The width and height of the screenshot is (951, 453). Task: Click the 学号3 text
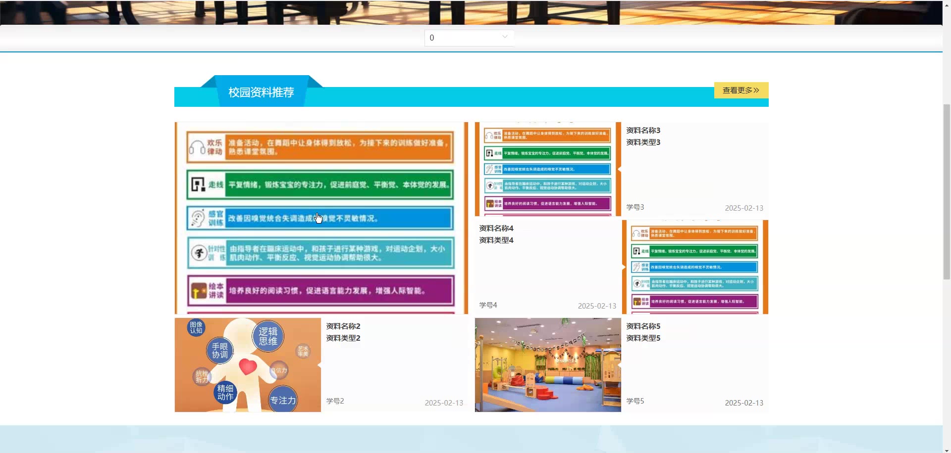click(635, 207)
